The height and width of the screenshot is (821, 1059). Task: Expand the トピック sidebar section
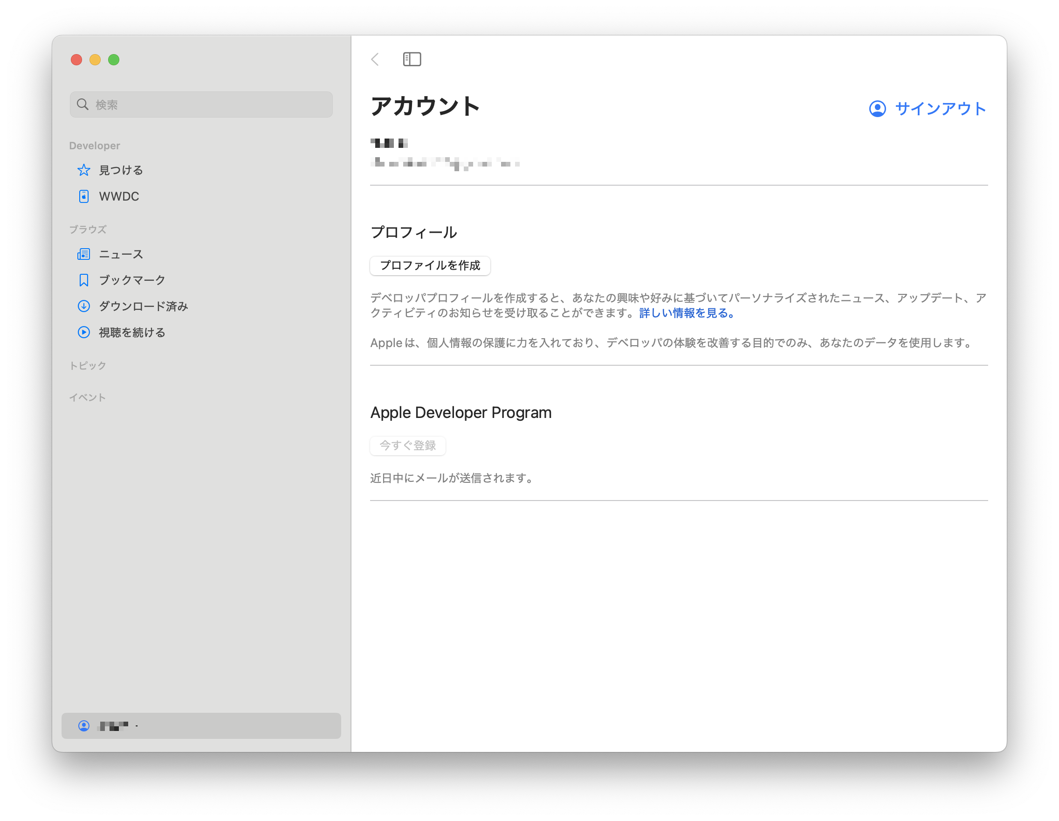pyautogui.click(x=88, y=366)
